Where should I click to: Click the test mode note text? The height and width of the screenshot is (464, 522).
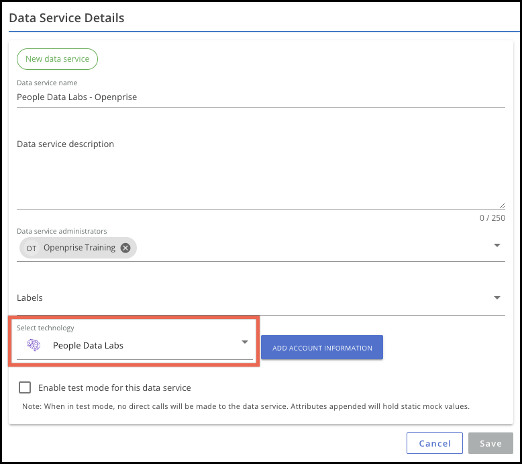coord(246,406)
